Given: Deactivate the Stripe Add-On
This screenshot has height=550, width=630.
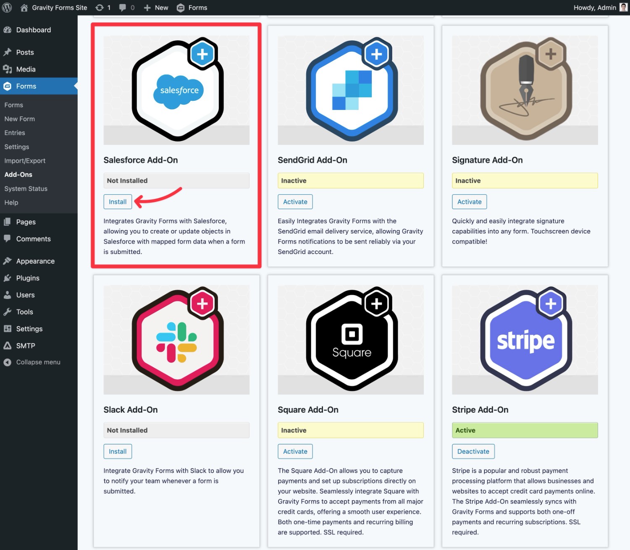Looking at the screenshot, I should 473,451.
